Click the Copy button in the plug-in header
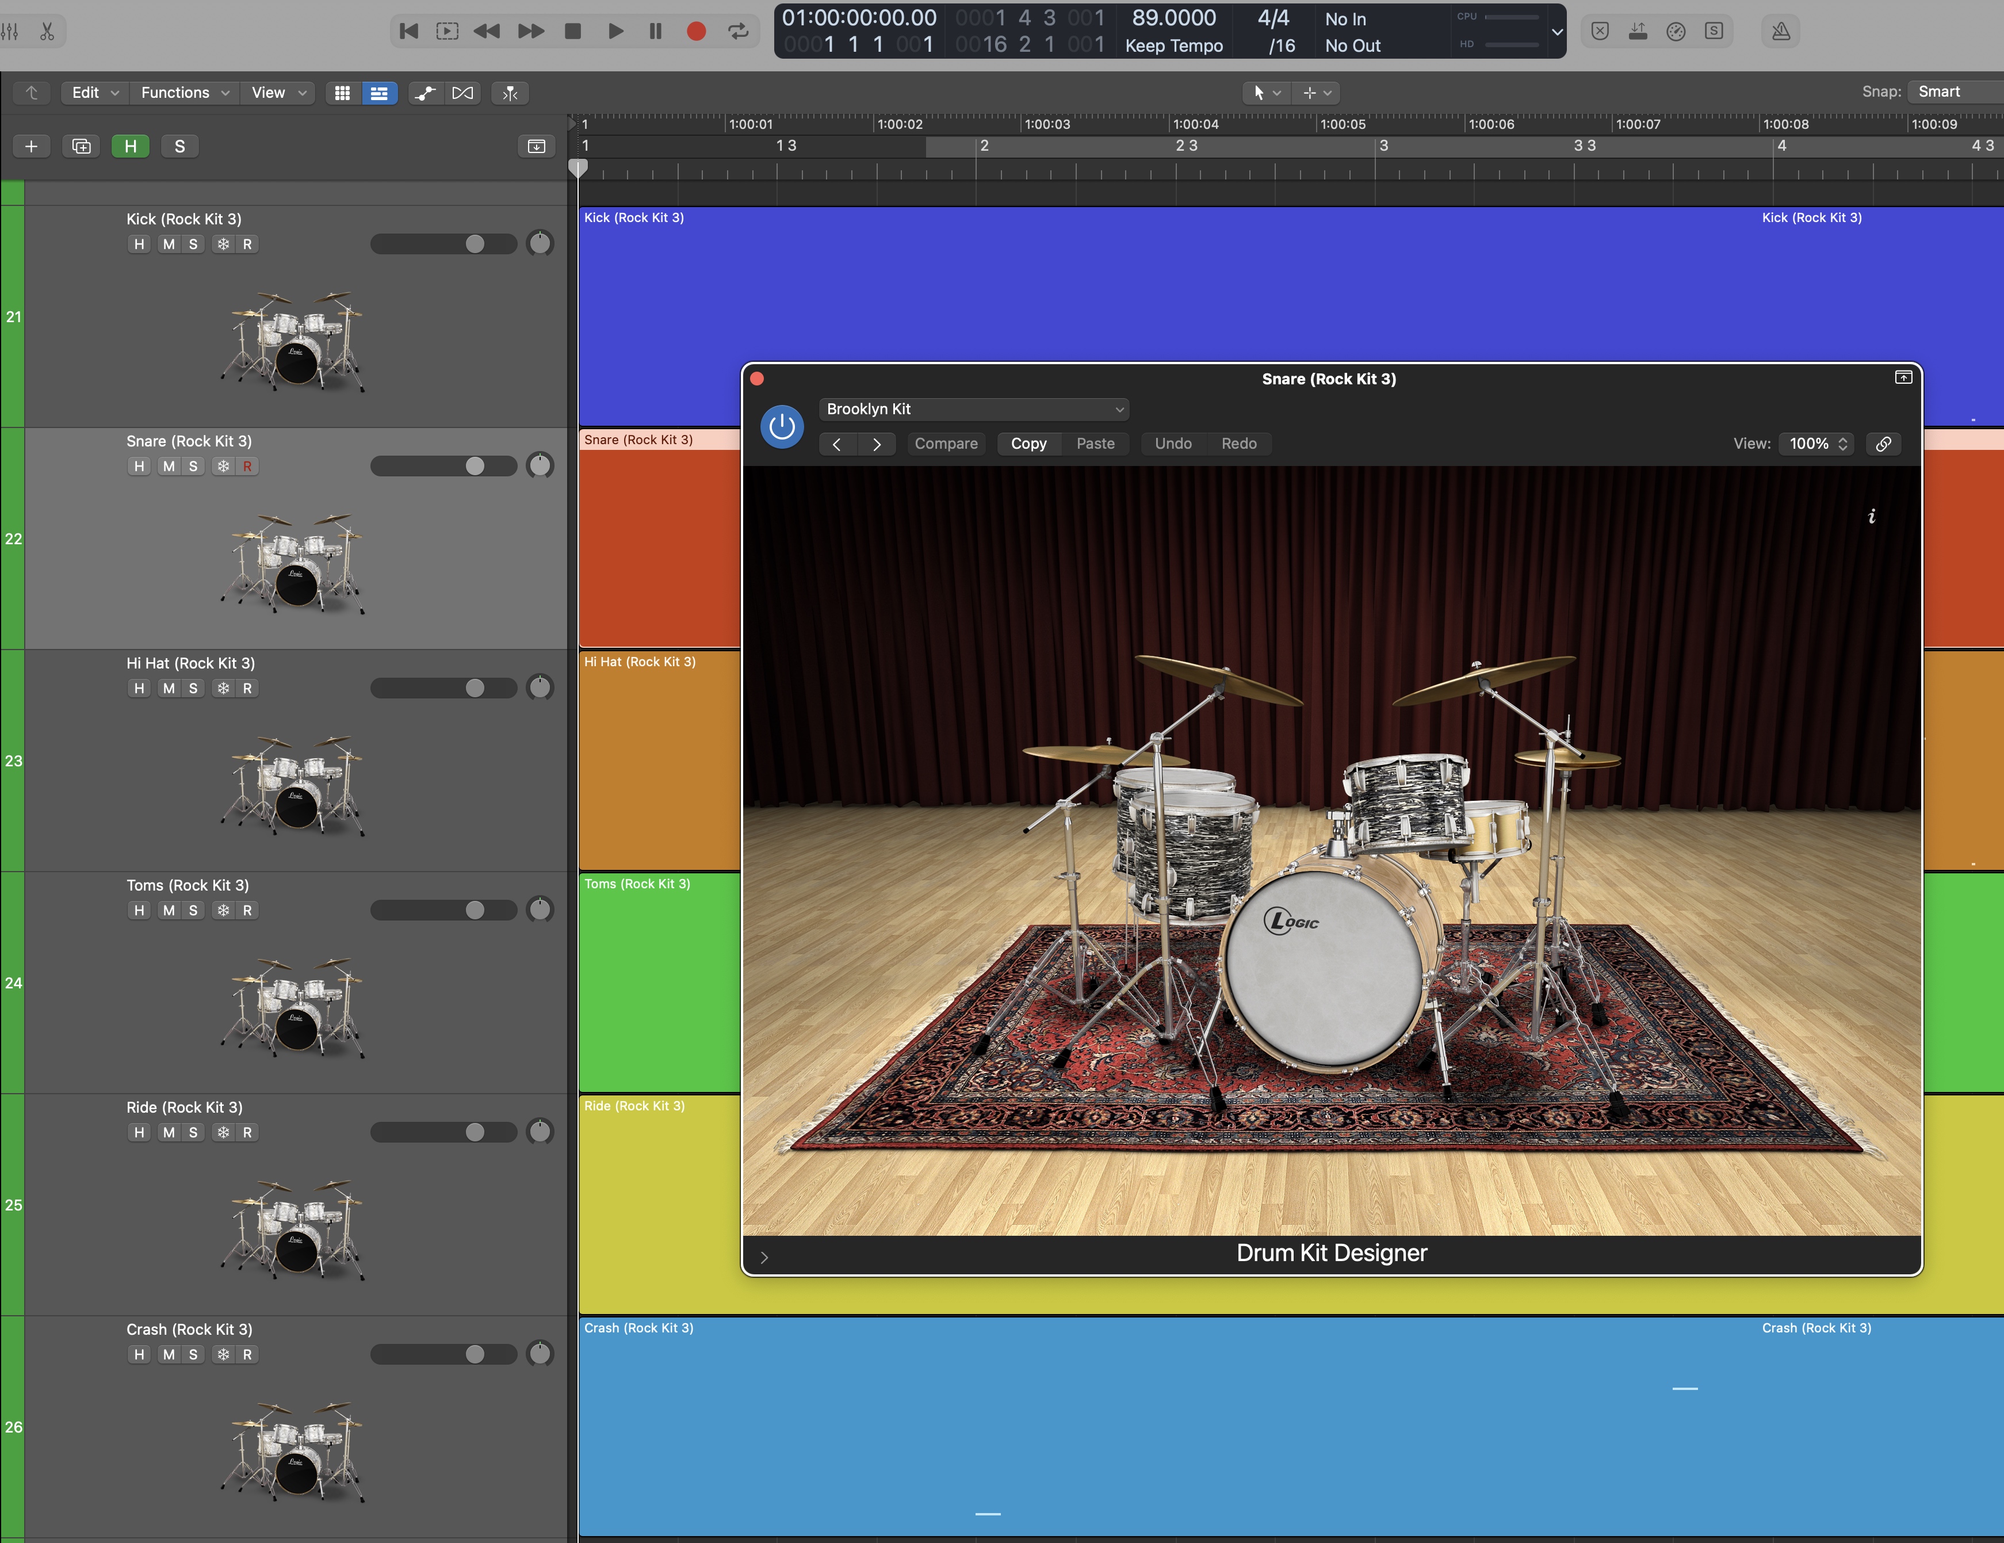Image resolution: width=2004 pixels, height=1543 pixels. click(1028, 444)
